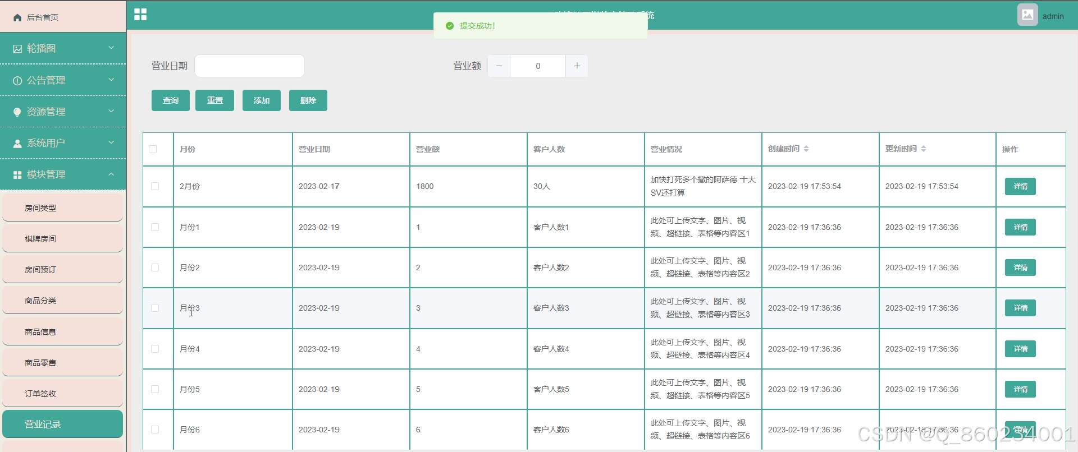1078x452 pixels.
Task: Open the 商品分类 submenu item
Action: click(x=63, y=300)
